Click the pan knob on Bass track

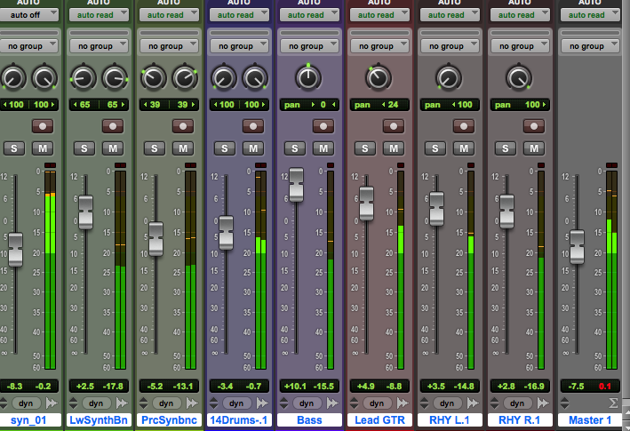pyautogui.click(x=307, y=78)
